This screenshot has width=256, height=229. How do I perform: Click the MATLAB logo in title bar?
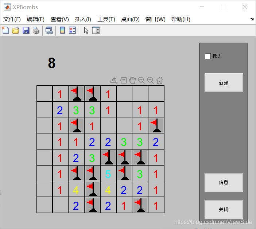coord(7,7)
